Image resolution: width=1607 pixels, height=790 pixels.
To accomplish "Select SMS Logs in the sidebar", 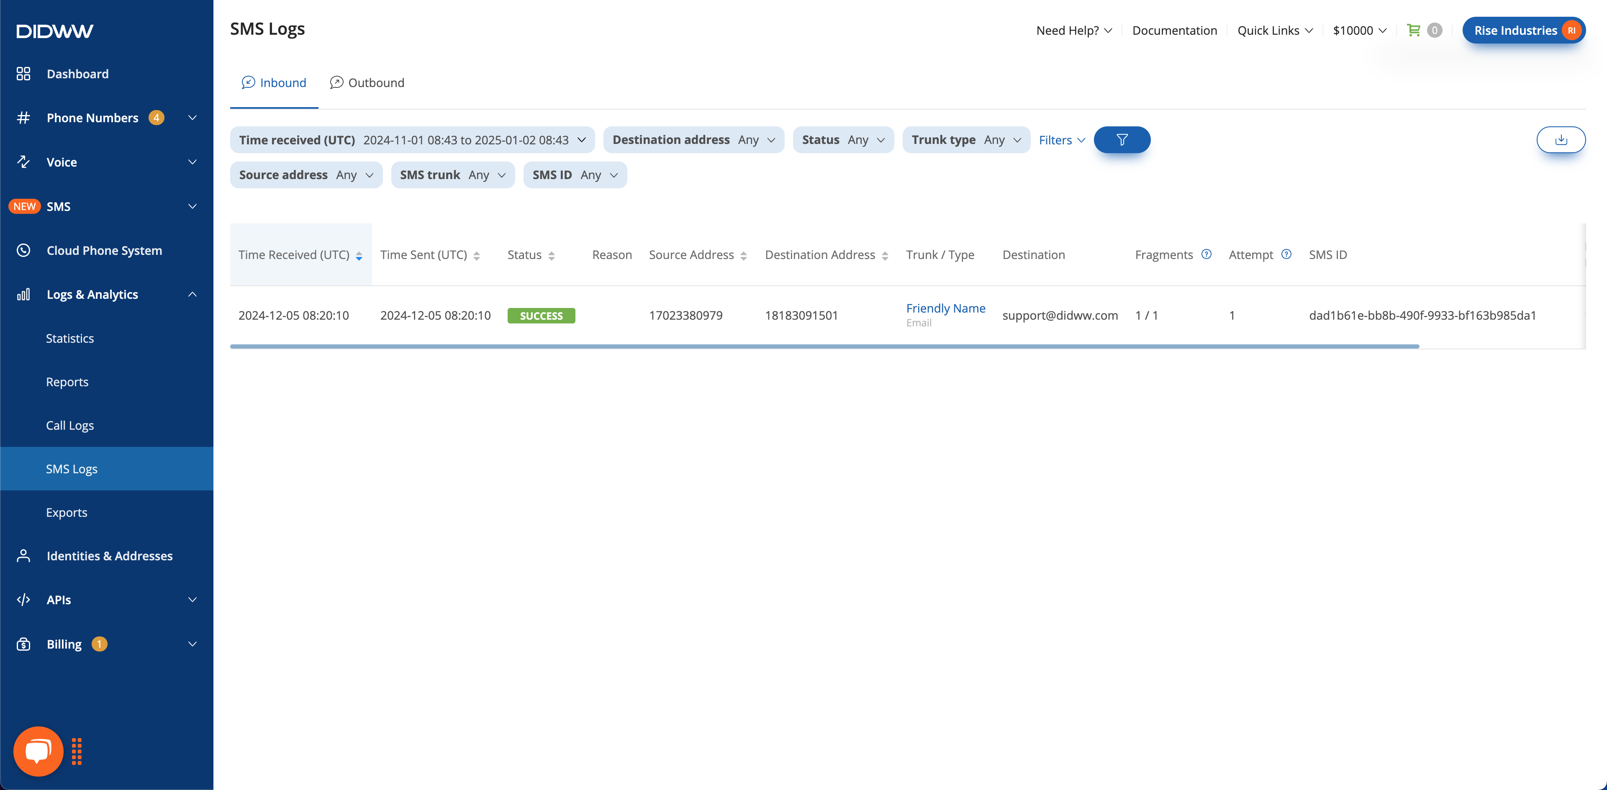I will point(107,468).
